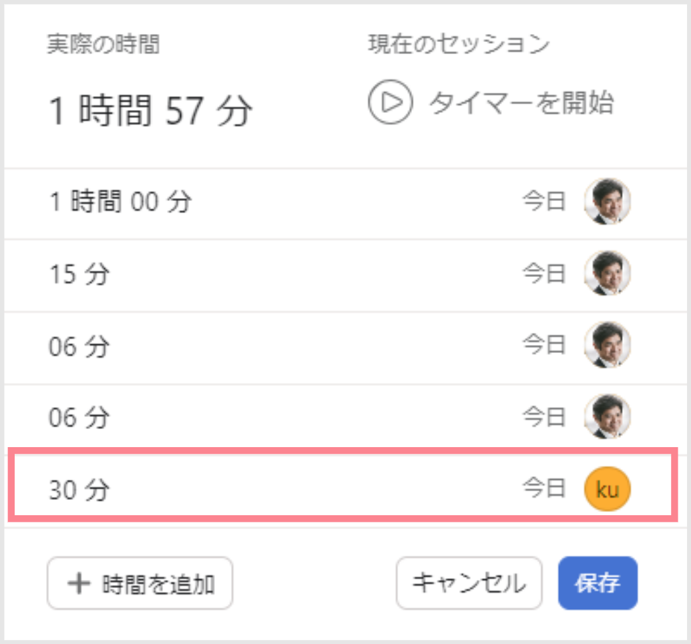Viewport: 691px width, 644px height.
Task: Click 今日 date on the 30 分 row
Action: pos(544,489)
